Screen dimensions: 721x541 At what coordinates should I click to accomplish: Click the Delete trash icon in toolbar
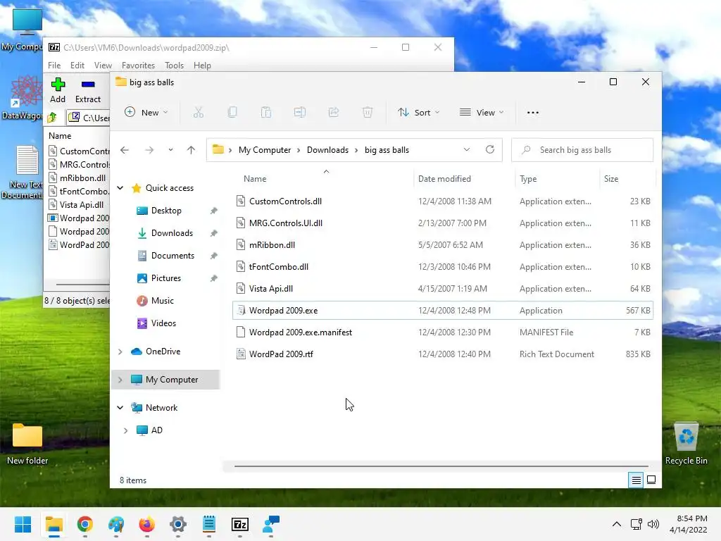pyautogui.click(x=368, y=112)
